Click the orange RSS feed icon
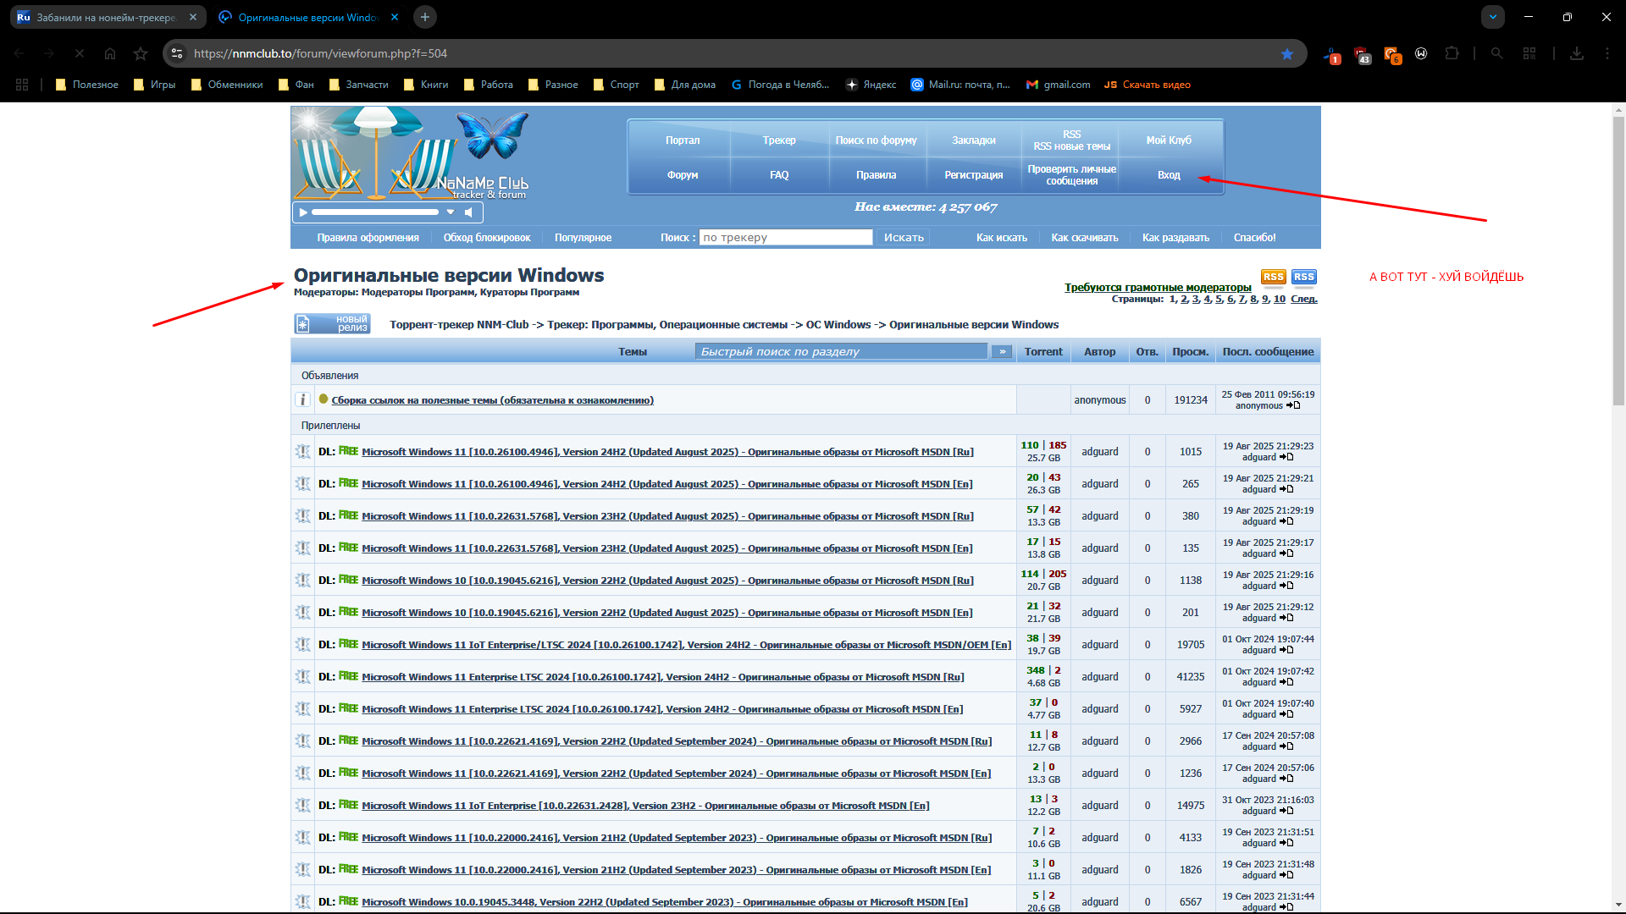Viewport: 1626px width, 914px height. (x=1273, y=277)
